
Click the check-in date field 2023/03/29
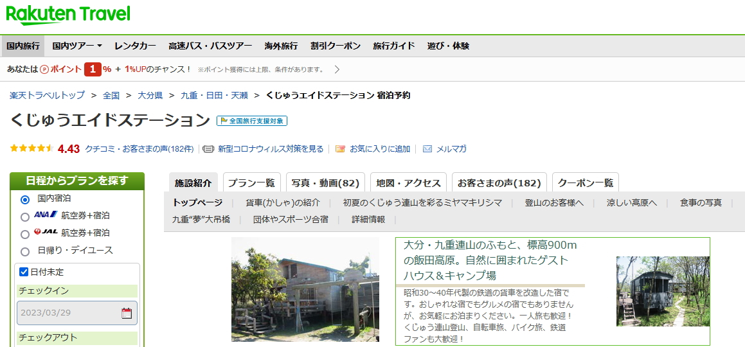click(77, 313)
